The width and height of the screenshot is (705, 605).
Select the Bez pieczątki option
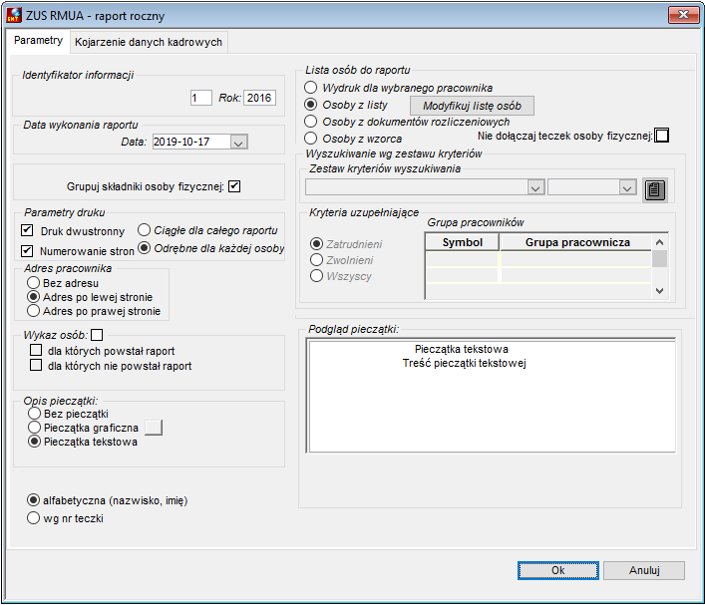click(x=34, y=413)
